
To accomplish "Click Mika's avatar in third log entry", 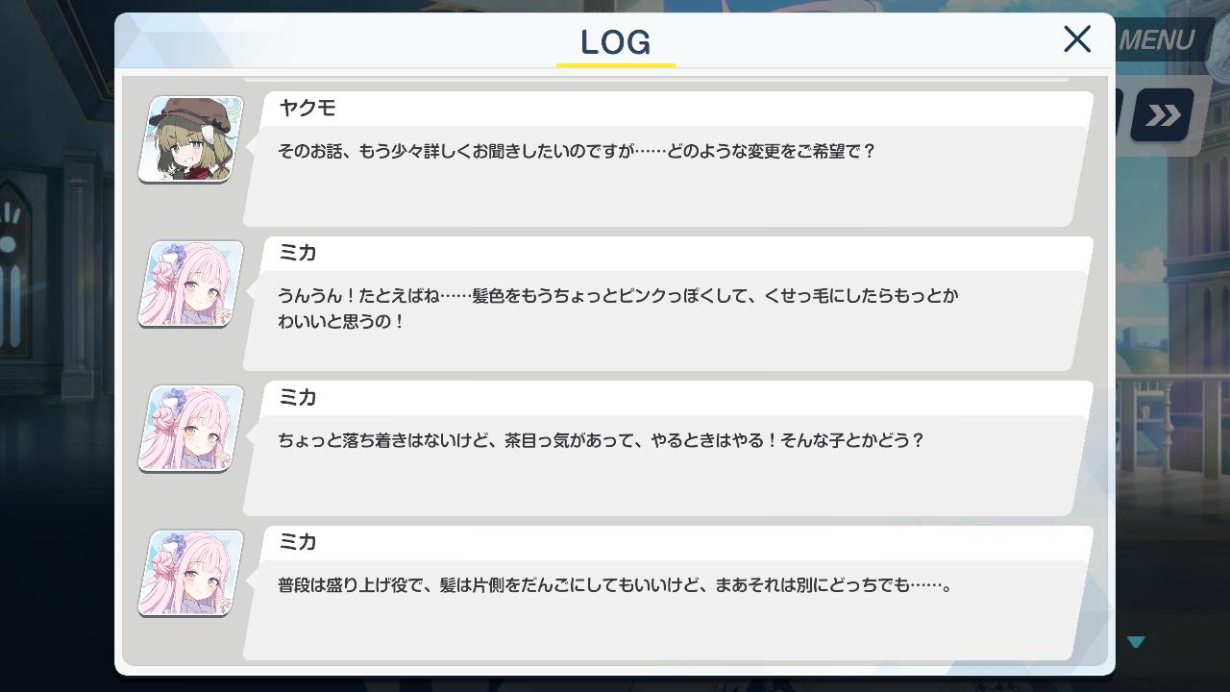I will click(190, 429).
